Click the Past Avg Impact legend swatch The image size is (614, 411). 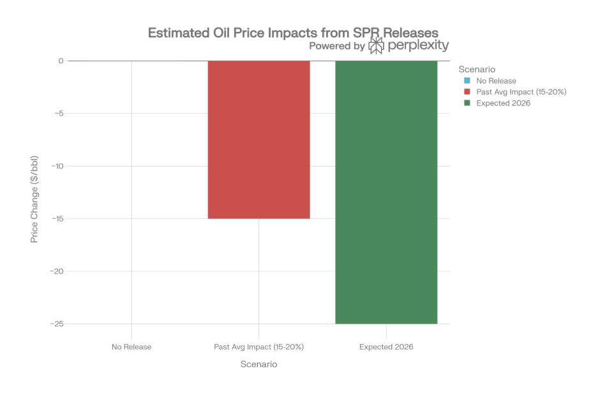(x=467, y=92)
